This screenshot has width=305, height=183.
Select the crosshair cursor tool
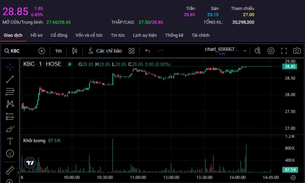tap(10, 67)
